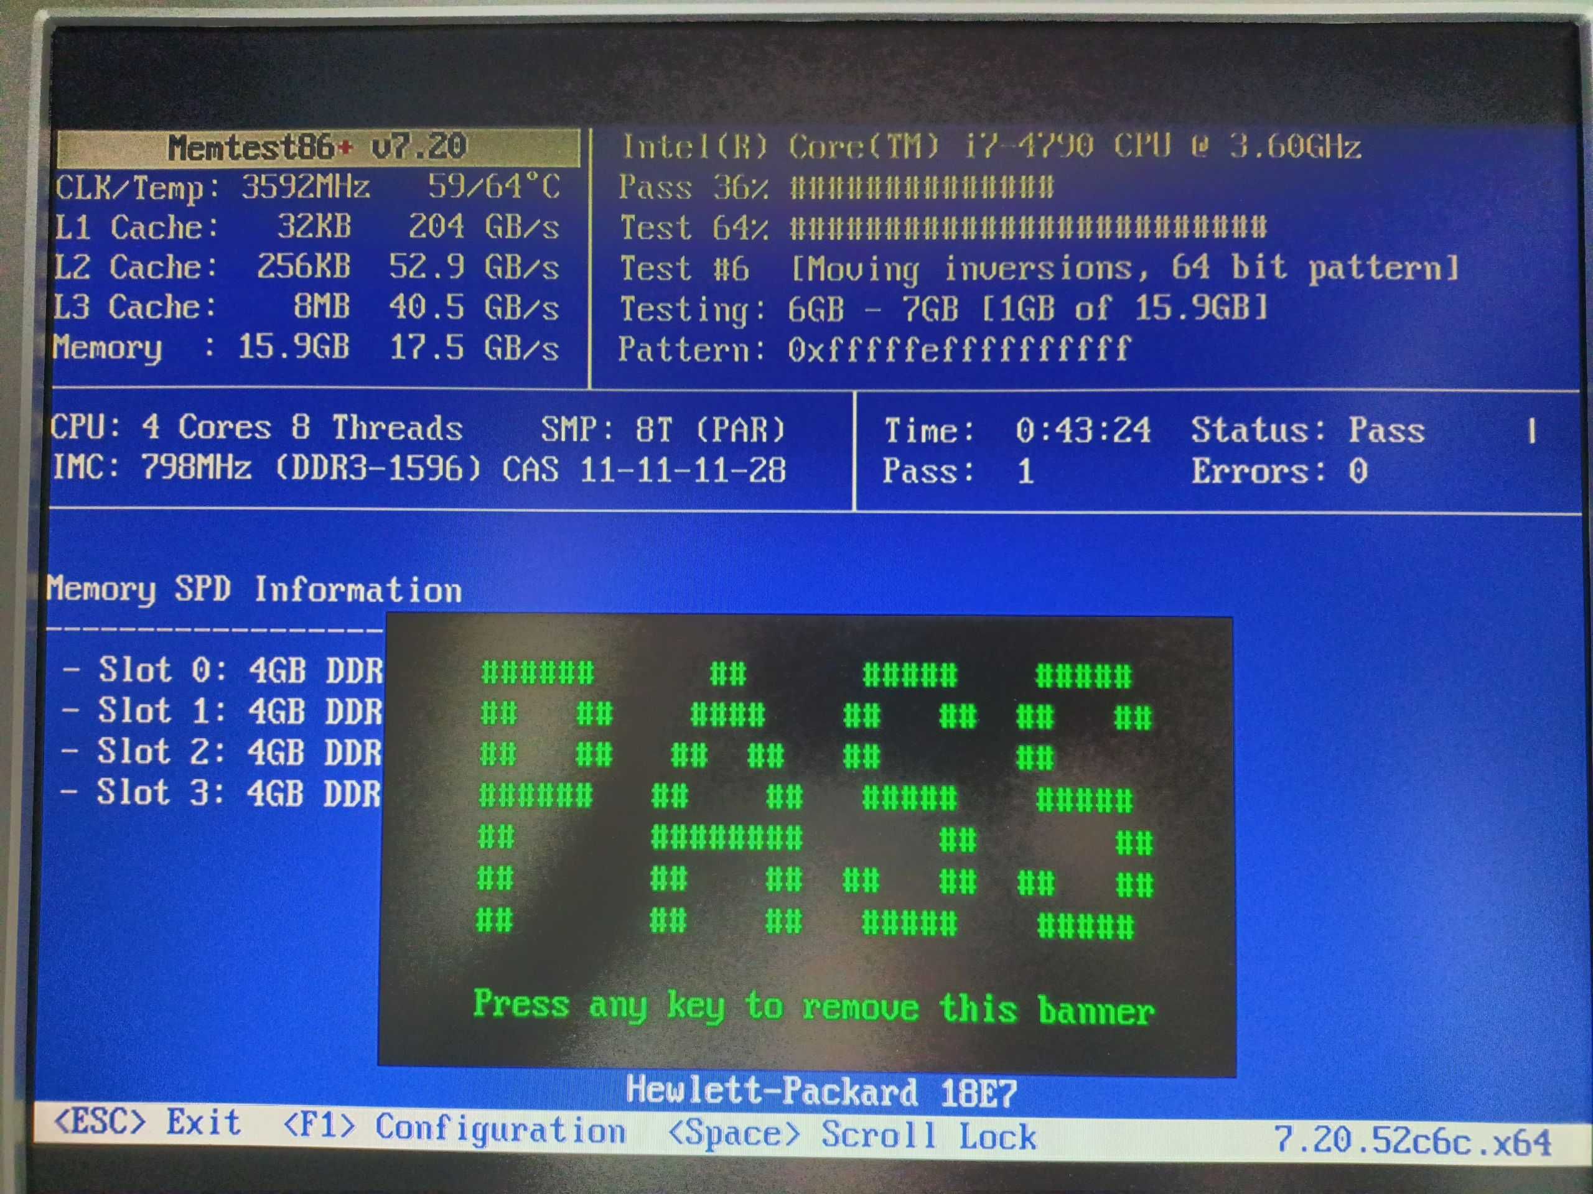The height and width of the screenshot is (1194, 1593).
Task: Select the L3 Cache 8MB row
Action: pos(306,307)
